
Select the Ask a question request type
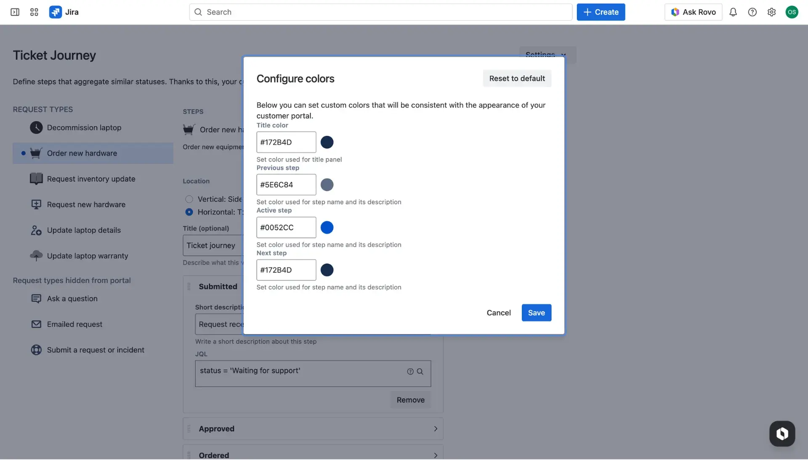point(36,299)
